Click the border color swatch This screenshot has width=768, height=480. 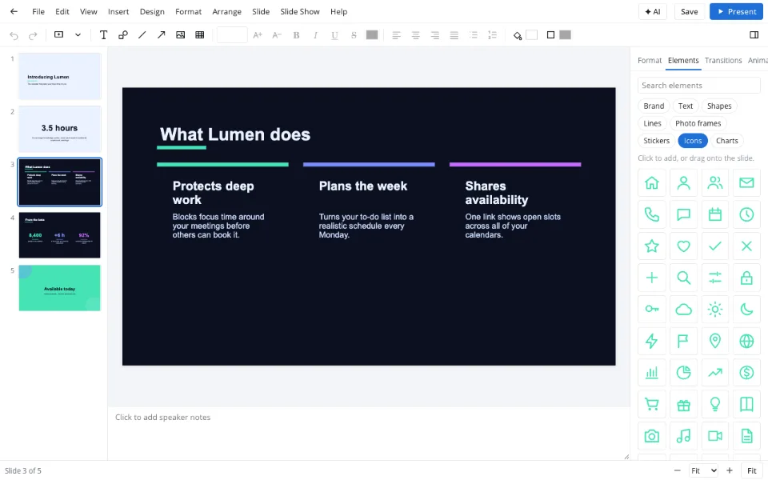(x=566, y=34)
